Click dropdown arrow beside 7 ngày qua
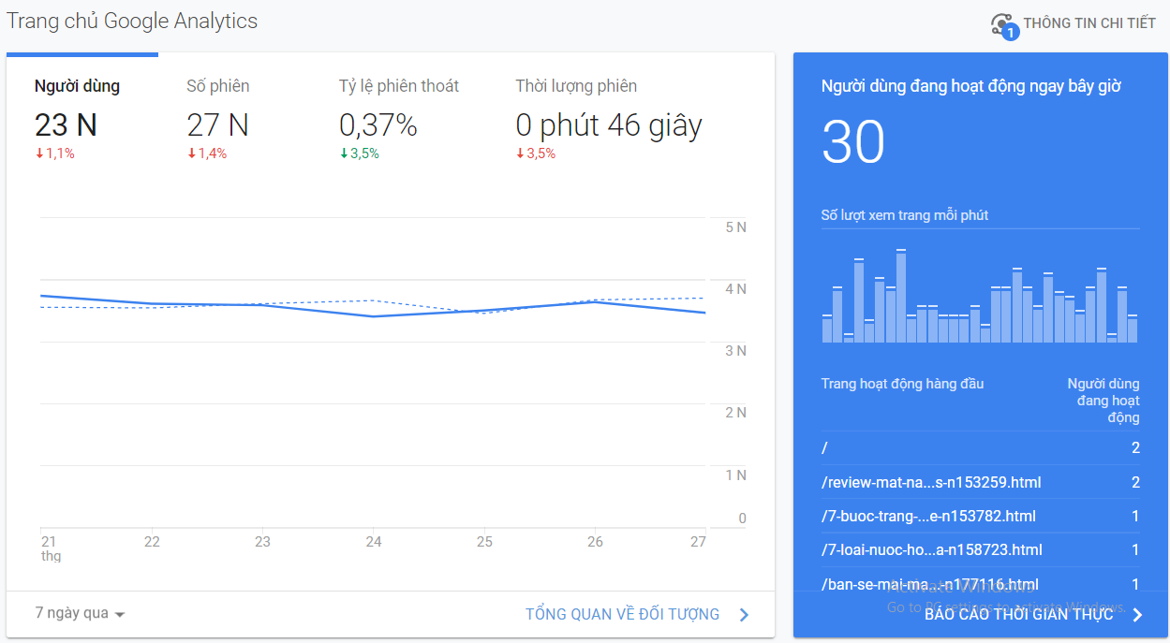 (120, 615)
